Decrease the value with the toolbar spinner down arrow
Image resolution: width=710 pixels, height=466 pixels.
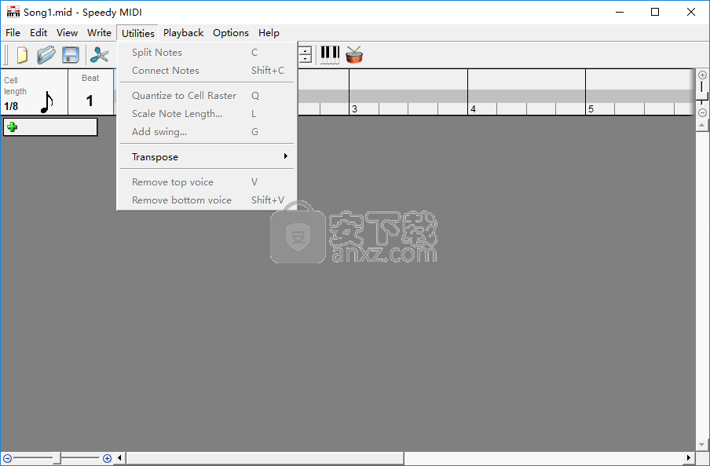click(x=306, y=59)
